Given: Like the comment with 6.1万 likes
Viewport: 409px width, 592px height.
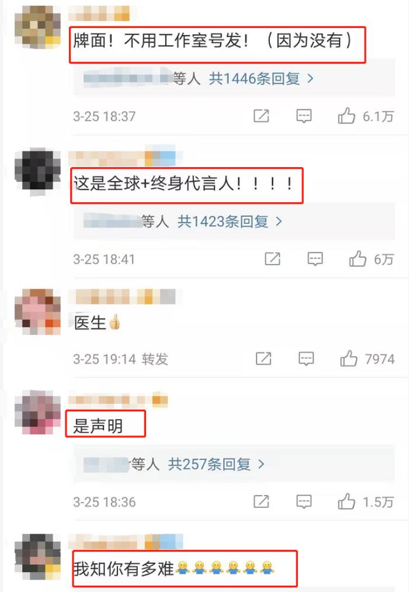Looking at the screenshot, I should tap(346, 116).
